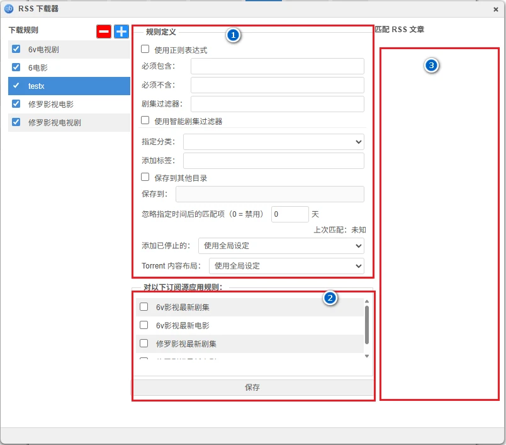The height and width of the screenshot is (445, 506).
Task: Close the RSS 下载器 window
Action: (496, 9)
